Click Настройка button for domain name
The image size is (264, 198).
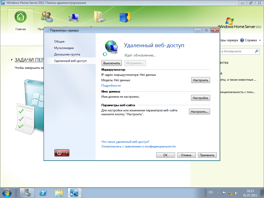[x=200, y=98]
